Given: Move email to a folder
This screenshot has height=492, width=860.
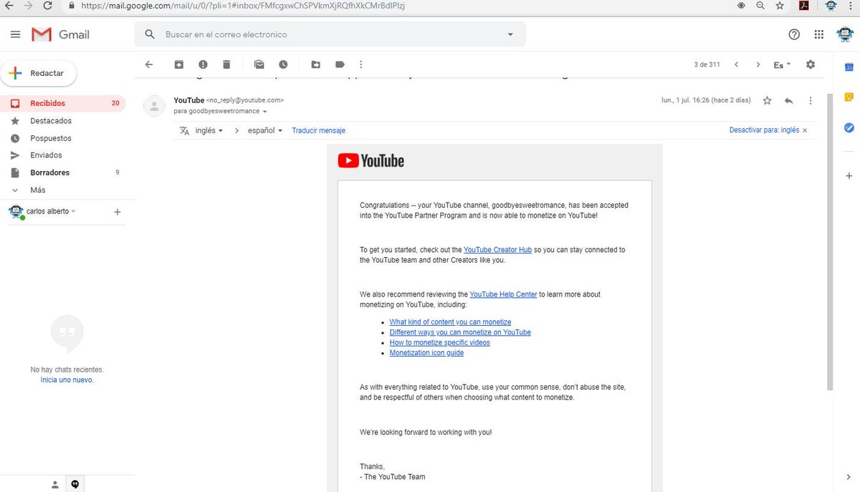Looking at the screenshot, I should coord(315,64).
